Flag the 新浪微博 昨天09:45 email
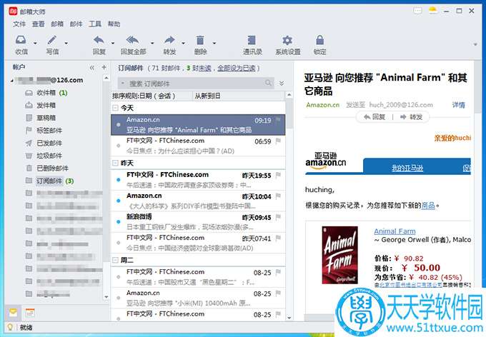Screen dimensions: 486x337 [278, 217]
